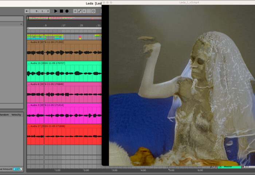The width and height of the screenshot is (255, 175).
Task: Stop playback with the square Stop button
Action: [x=61, y=11]
